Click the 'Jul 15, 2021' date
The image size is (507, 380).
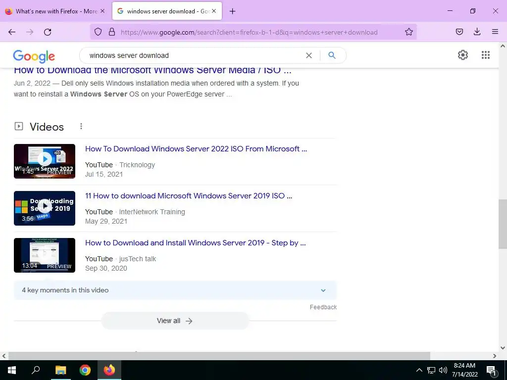[104, 174]
